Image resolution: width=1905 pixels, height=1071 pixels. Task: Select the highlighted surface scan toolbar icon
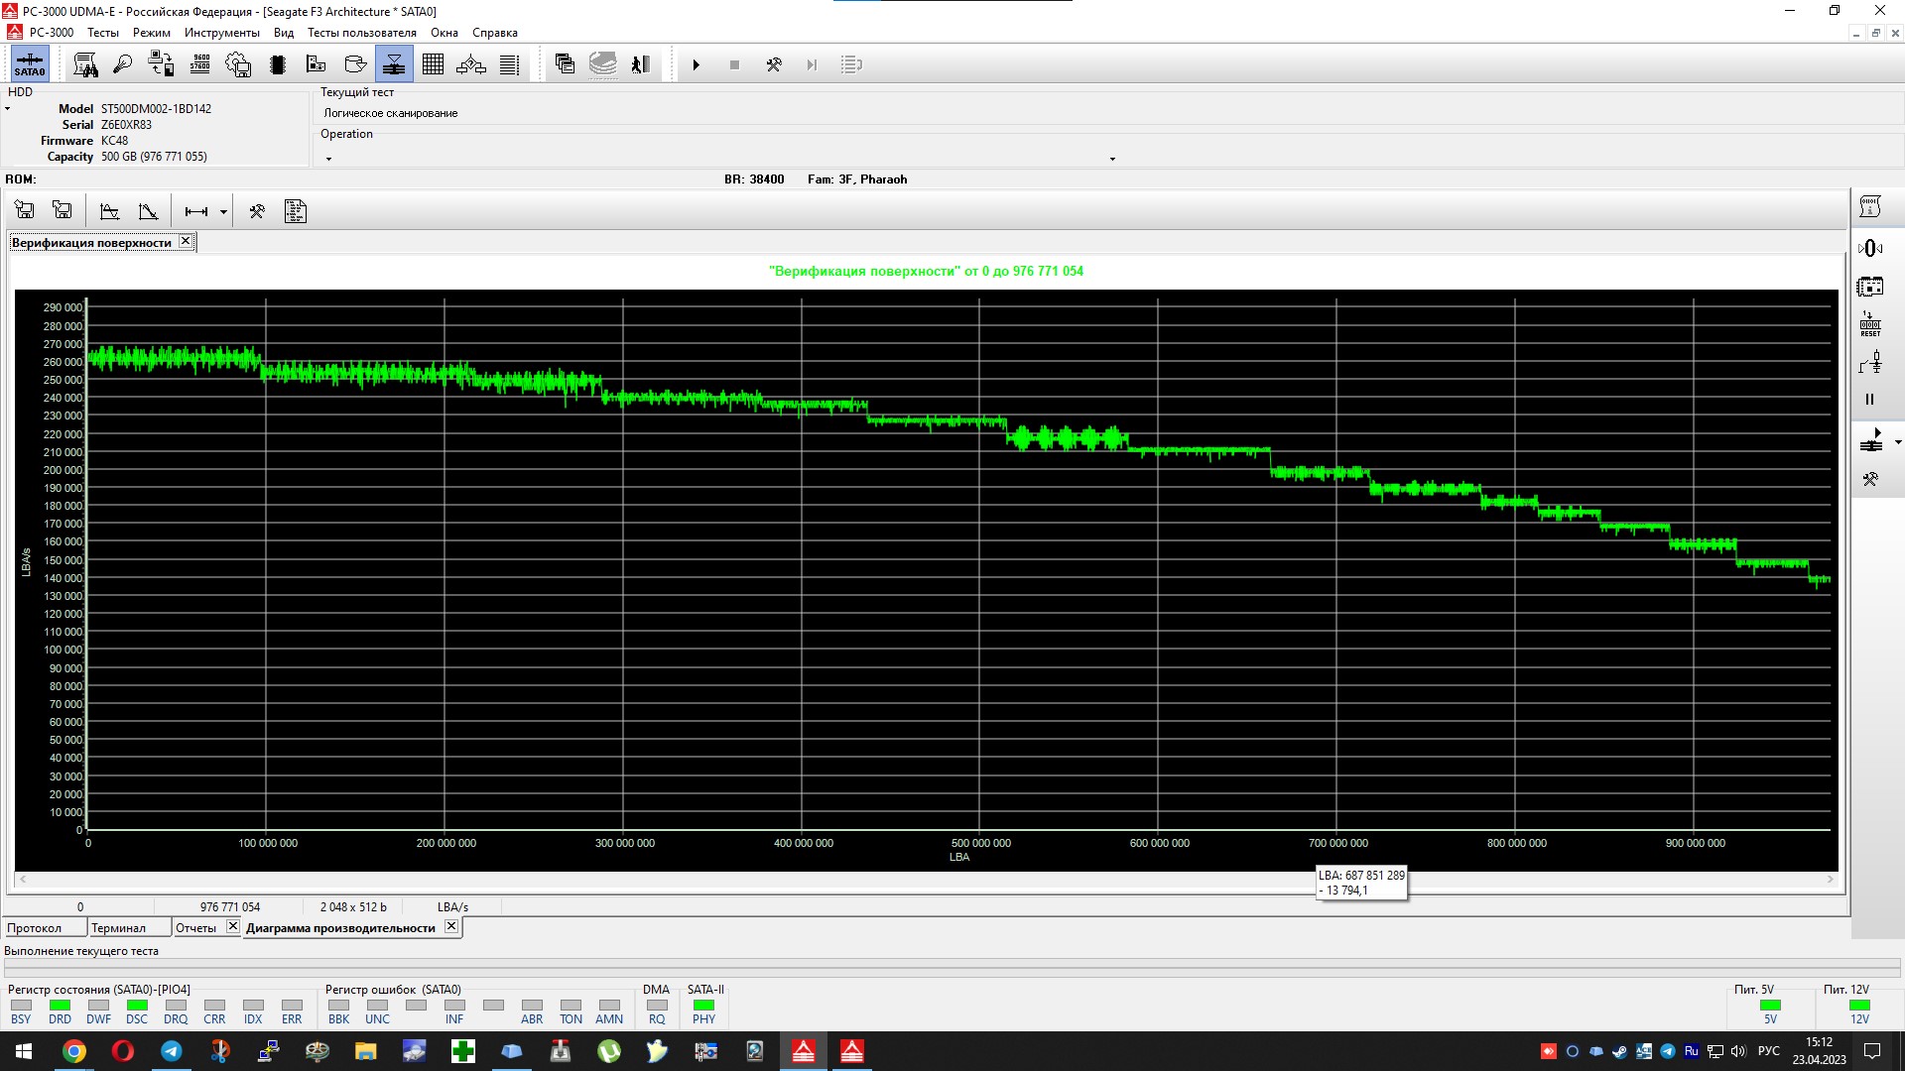[394, 64]
